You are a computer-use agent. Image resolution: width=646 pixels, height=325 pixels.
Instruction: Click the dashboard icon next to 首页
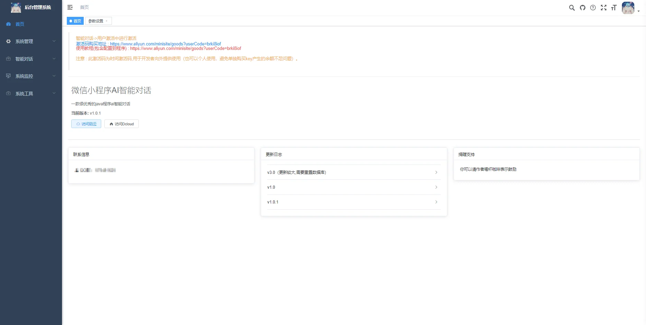[9, 24]
